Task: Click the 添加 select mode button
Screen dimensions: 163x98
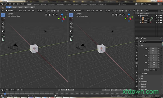Action: pos(14,7)
